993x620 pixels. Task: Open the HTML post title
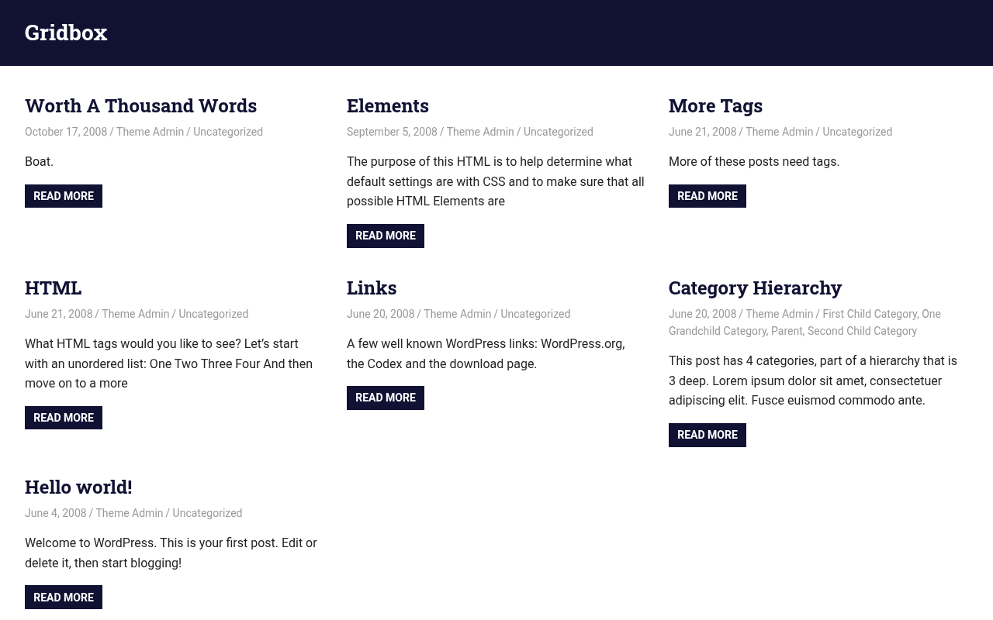[x=53, y=288]
